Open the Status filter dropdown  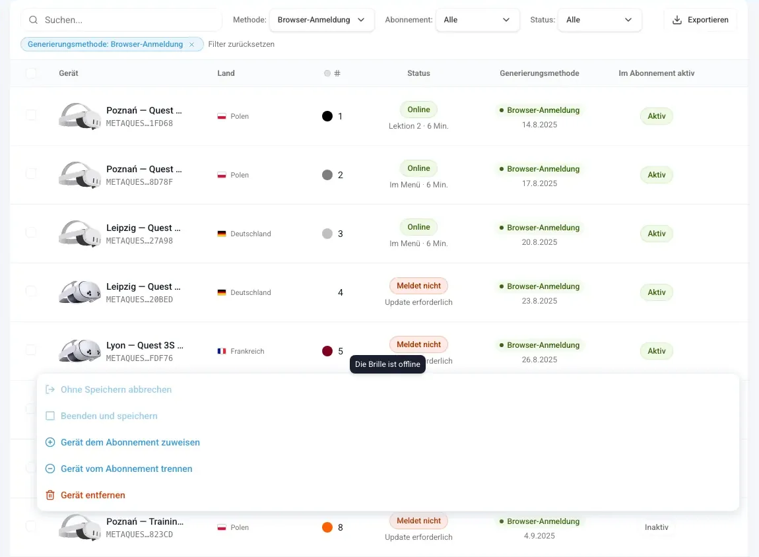(599, 20)
